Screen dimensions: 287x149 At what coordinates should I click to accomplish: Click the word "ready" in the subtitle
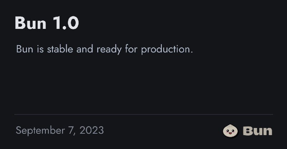click(109, 50)
